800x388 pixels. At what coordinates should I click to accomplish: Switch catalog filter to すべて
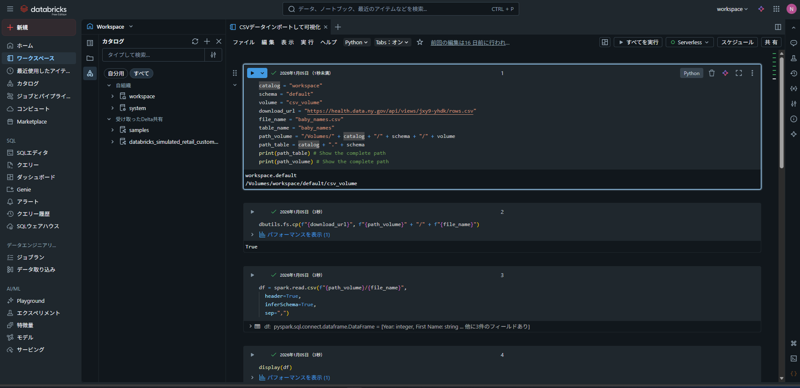141,73
